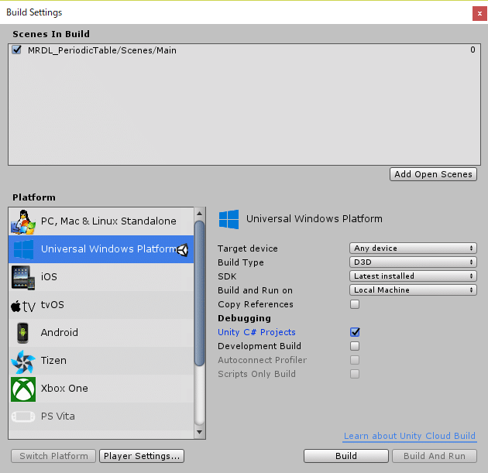Image resolution: width=488 pixels, height=473 pixels.
Task: Open the Target device dropdown
Action: click(413, 248)
